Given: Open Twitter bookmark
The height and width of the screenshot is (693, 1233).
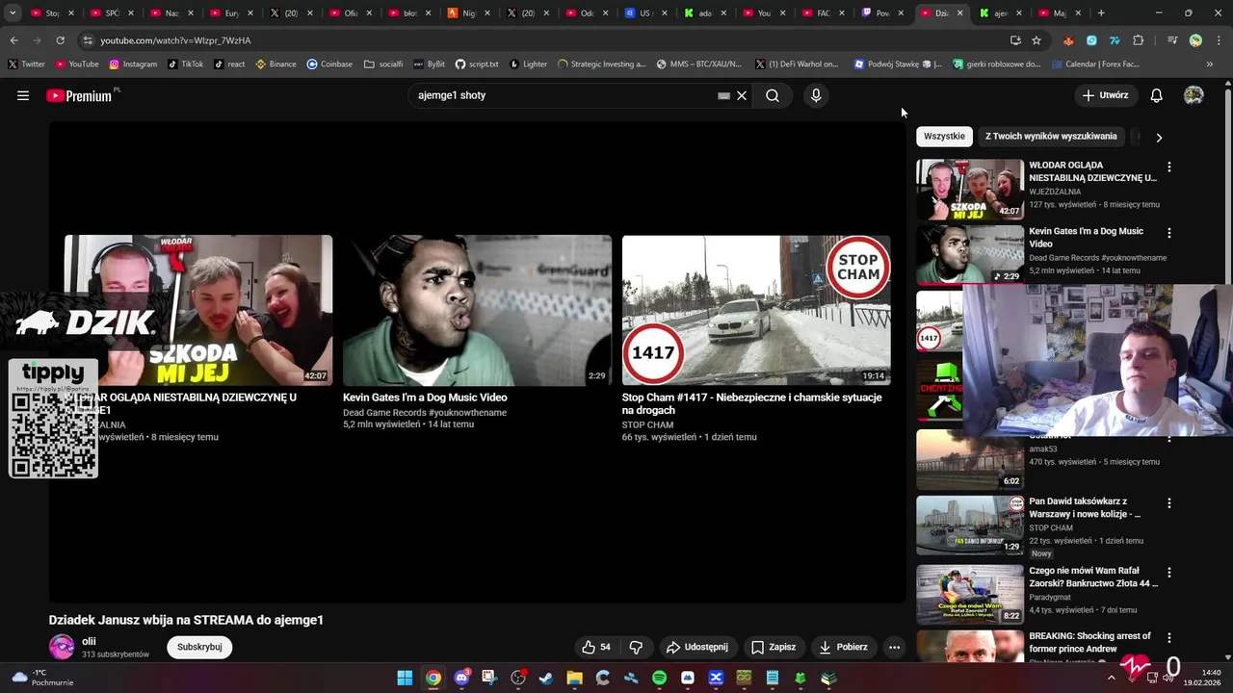Looking at the screenshot, I should (26, 64).
